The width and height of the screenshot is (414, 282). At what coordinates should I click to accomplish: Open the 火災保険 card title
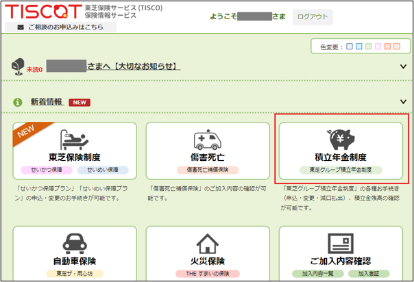click(x=208, y=261)
